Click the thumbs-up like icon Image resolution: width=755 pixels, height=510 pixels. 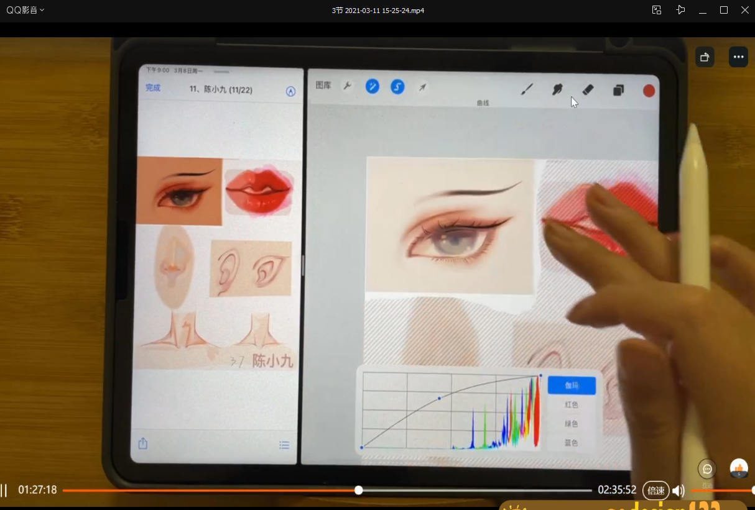(x=739, y=468)
